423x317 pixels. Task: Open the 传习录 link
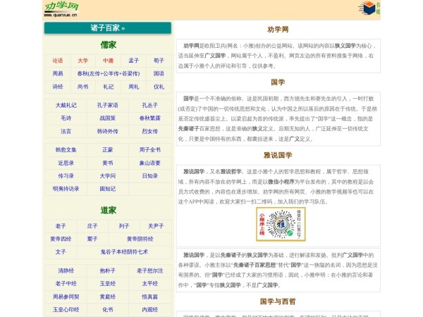coord(66,175)
